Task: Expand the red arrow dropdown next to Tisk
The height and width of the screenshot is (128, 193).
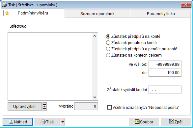Action: point(63,122)
